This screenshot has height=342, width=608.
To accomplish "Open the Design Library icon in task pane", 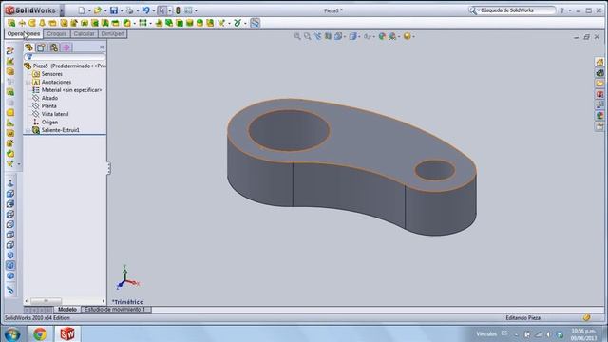I will click(x=599, y=73).
